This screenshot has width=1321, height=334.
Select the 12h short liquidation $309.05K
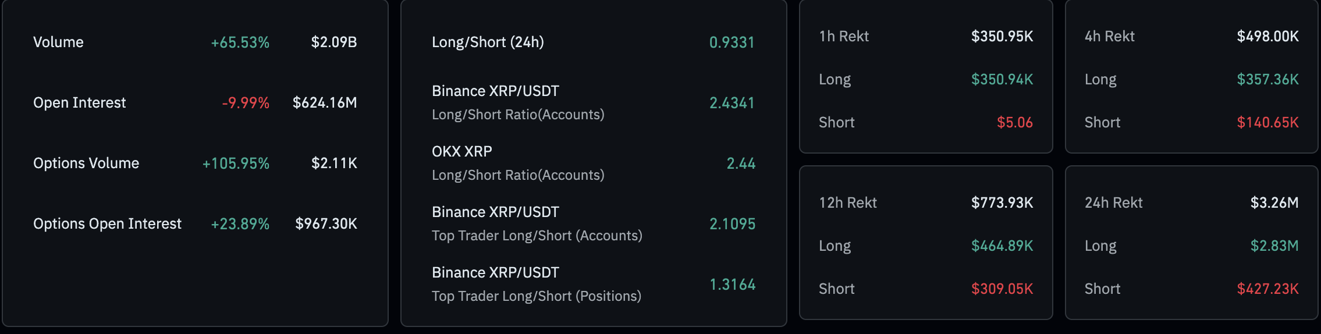tap(1002, 289)
